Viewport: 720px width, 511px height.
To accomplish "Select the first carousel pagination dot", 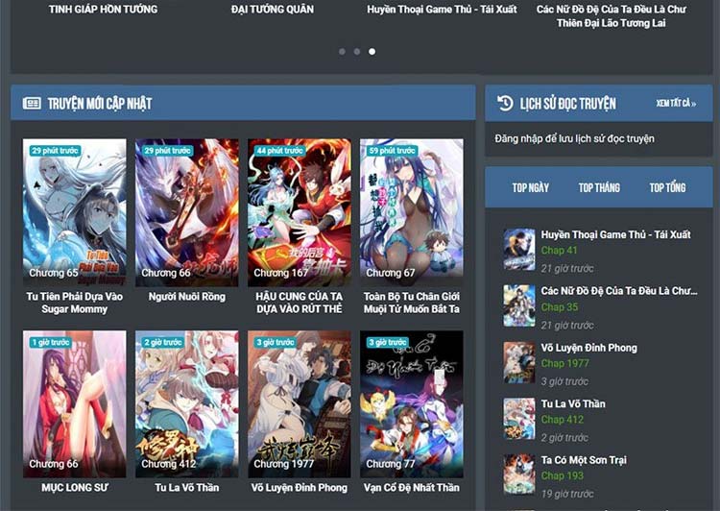I will click(342, 52).
